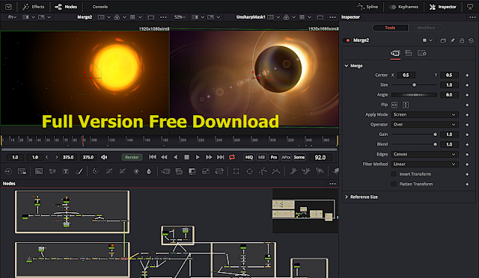
Task: Open the Spline editor
Action: 367,7
